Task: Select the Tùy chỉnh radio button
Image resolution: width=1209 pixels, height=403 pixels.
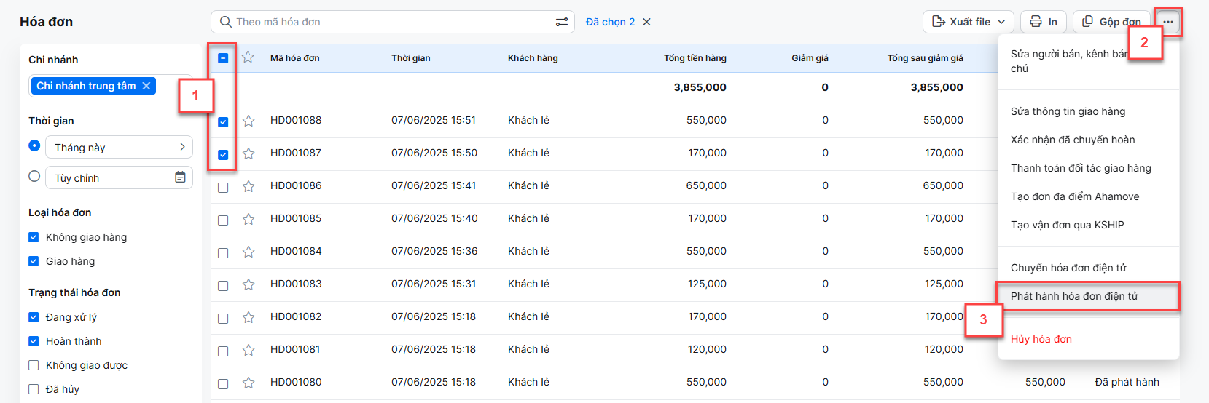Action: pos(34,176)
